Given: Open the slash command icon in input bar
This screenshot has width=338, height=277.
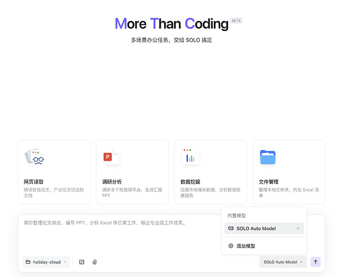Looking at the screenshot, I should coord(81,262).
